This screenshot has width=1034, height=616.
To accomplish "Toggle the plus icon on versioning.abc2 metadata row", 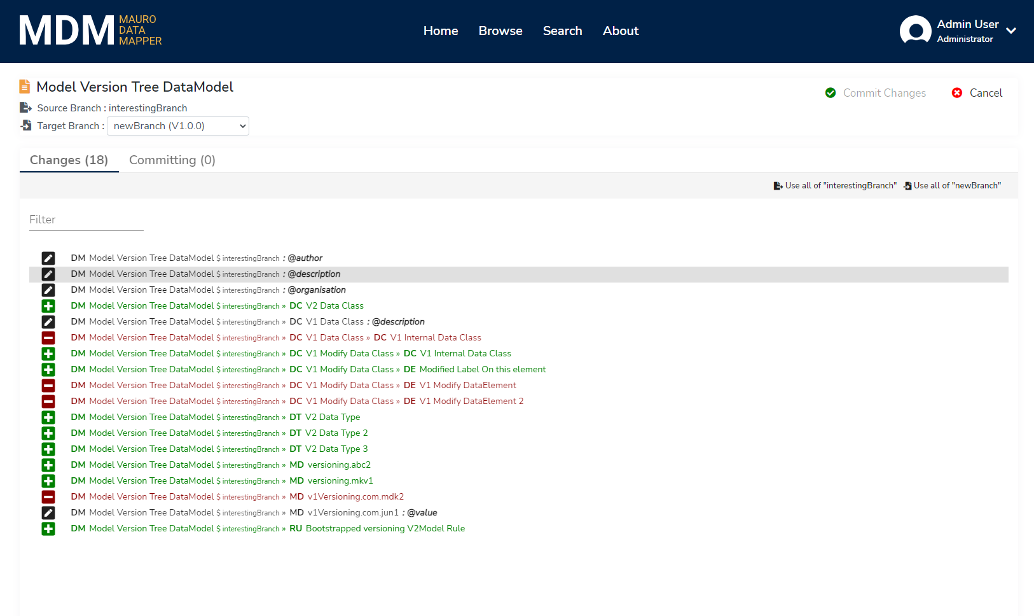I will [48, 465].
